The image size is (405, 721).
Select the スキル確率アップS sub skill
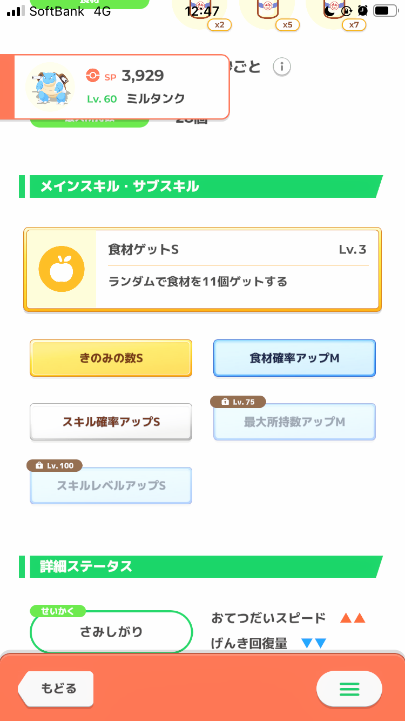[111, 422]
